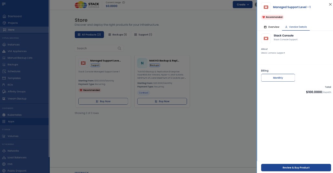This screenshot has height=173, width=333.
Task: Click the 'Showing 2 of 2 rows' text
Action: (x=87, y=113)
